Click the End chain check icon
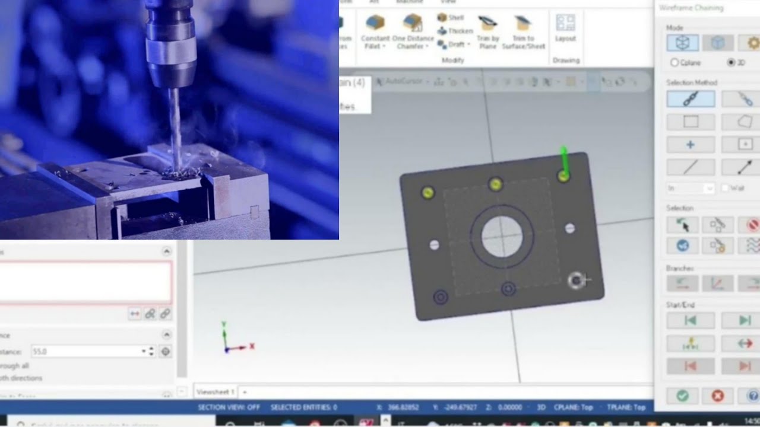The height and width of the screenshot is (427, 760). tap(682, 246)
